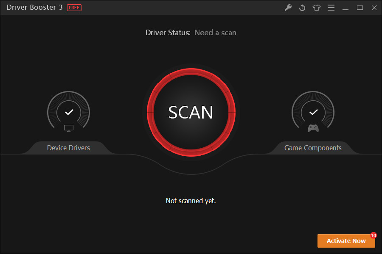Click the rescan history icon in the title bar
This screenshot has width=382, height=254.
pos(302,8)
